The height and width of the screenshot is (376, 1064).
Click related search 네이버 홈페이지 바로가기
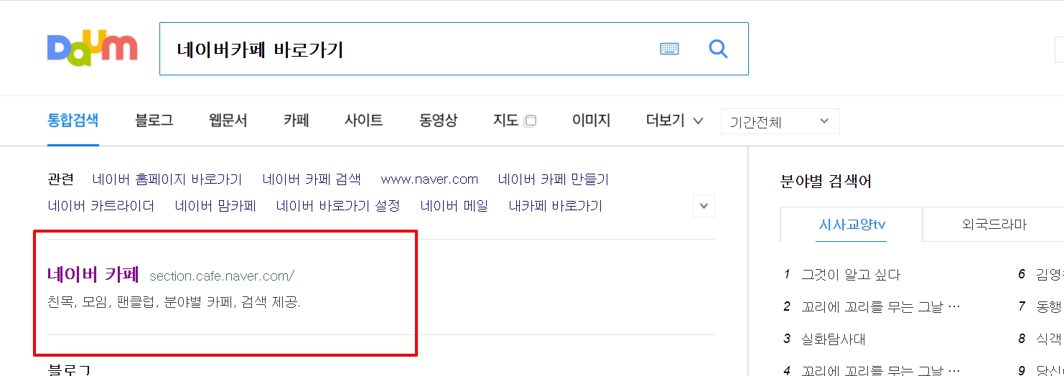point(167,179)
